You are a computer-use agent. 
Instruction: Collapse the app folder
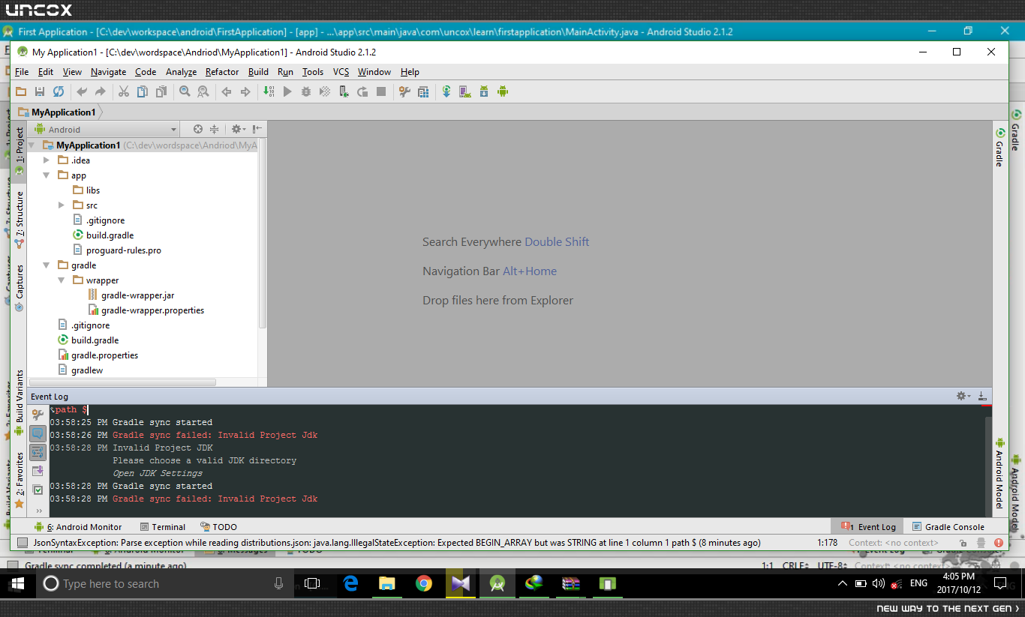coord(47,175)
